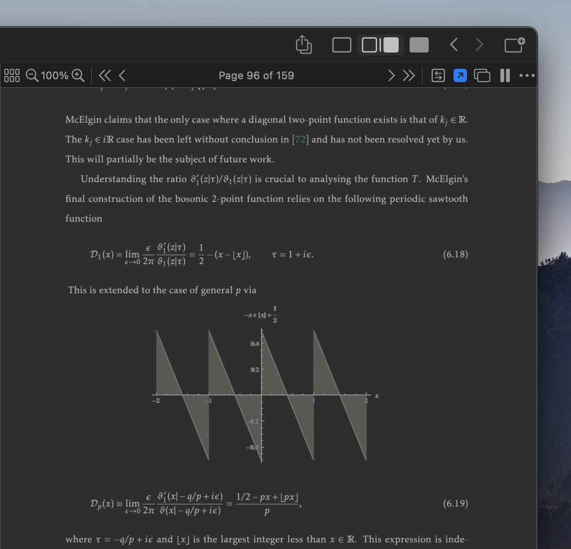Zoom out with the minus magnifier
571x549 pixels.
32,75
